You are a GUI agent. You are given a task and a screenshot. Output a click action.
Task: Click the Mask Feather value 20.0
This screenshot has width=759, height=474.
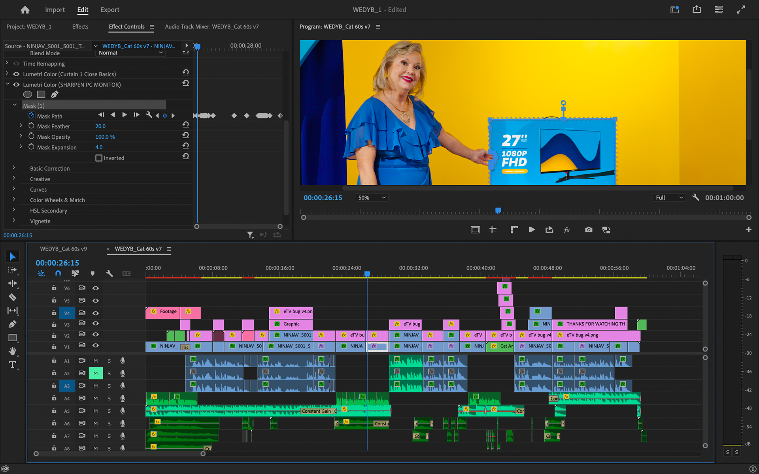coord(100,126)
